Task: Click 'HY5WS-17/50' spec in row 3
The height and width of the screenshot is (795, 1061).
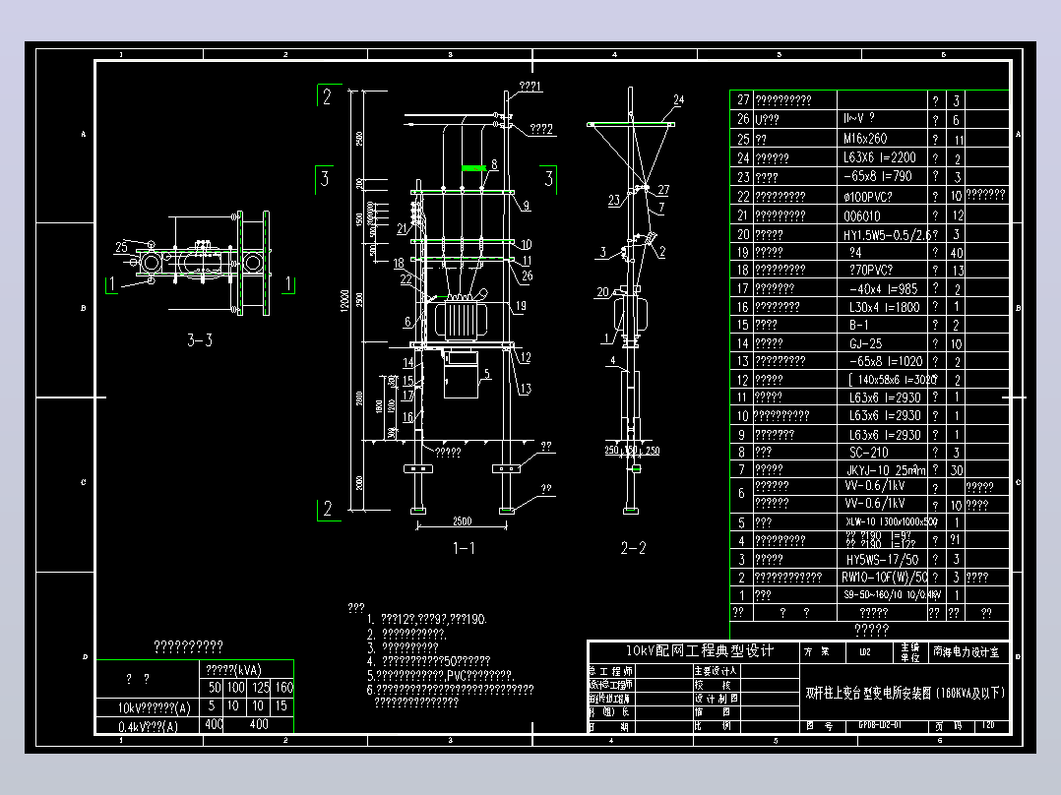Action: (x=882, y=560)
